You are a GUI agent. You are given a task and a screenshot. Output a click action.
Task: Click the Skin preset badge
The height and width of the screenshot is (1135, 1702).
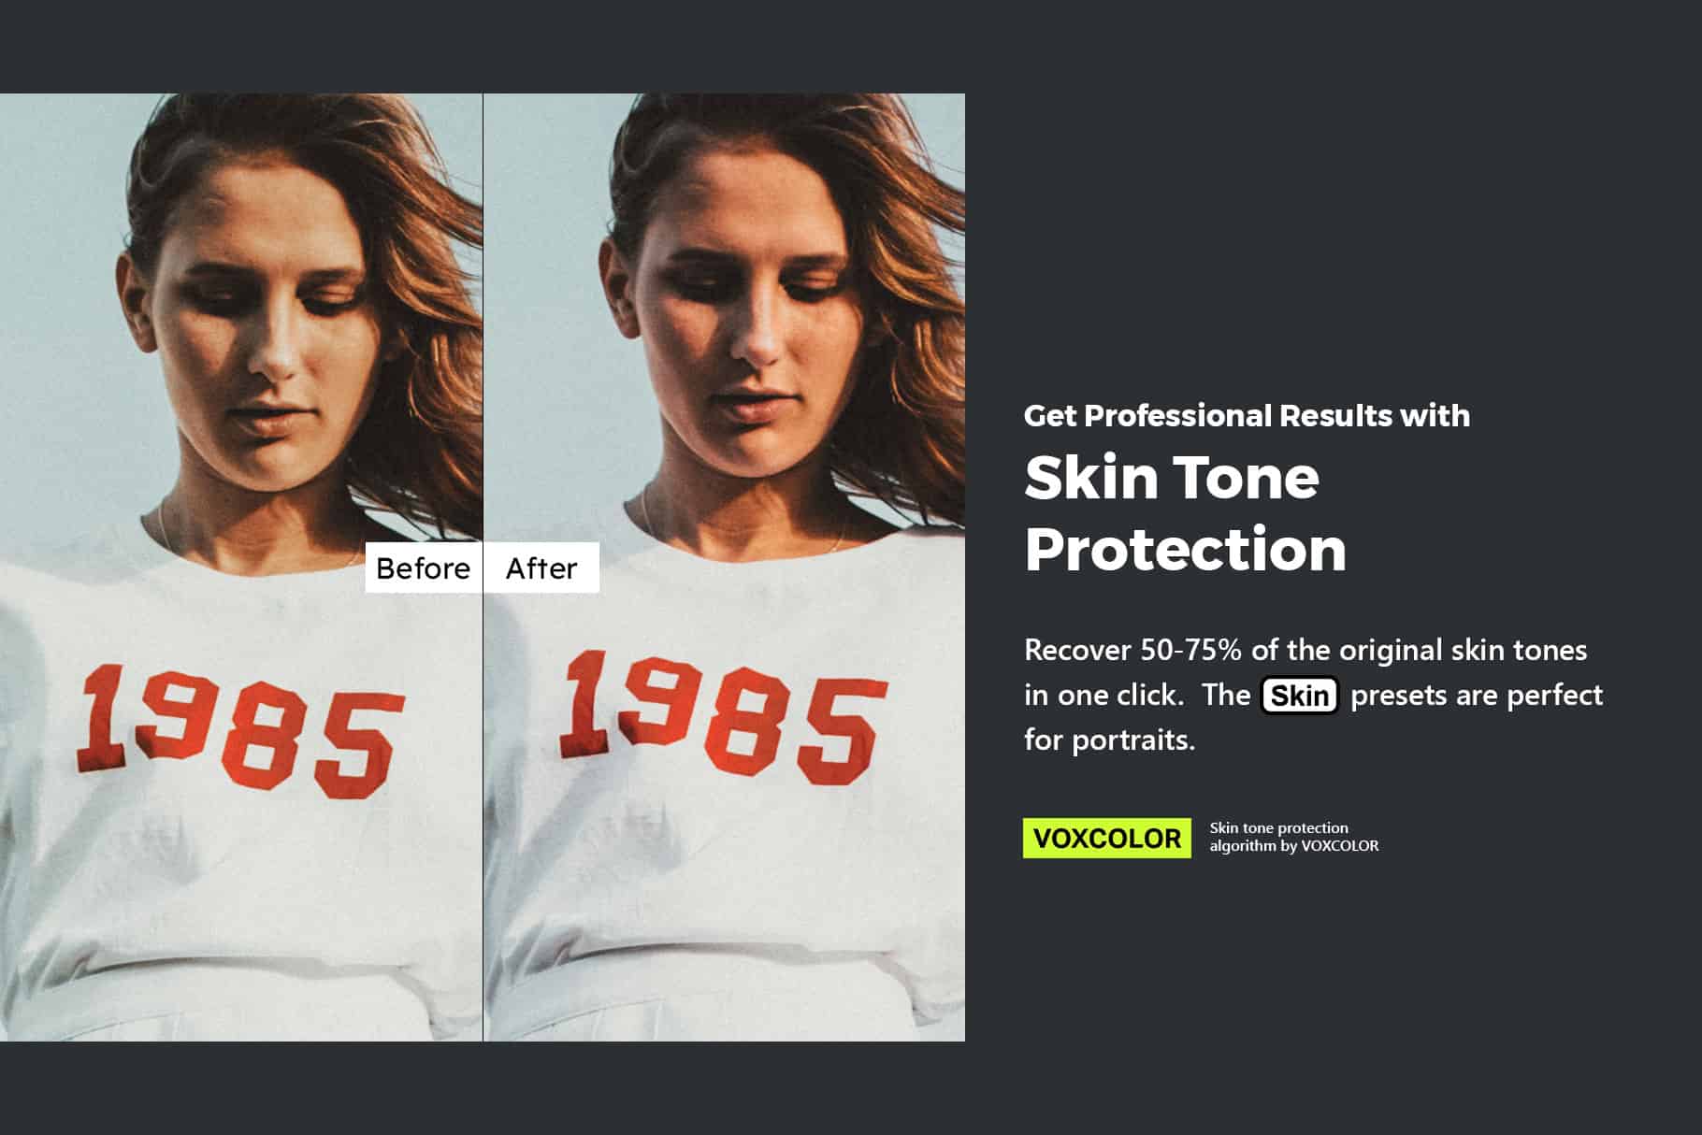1300,696
